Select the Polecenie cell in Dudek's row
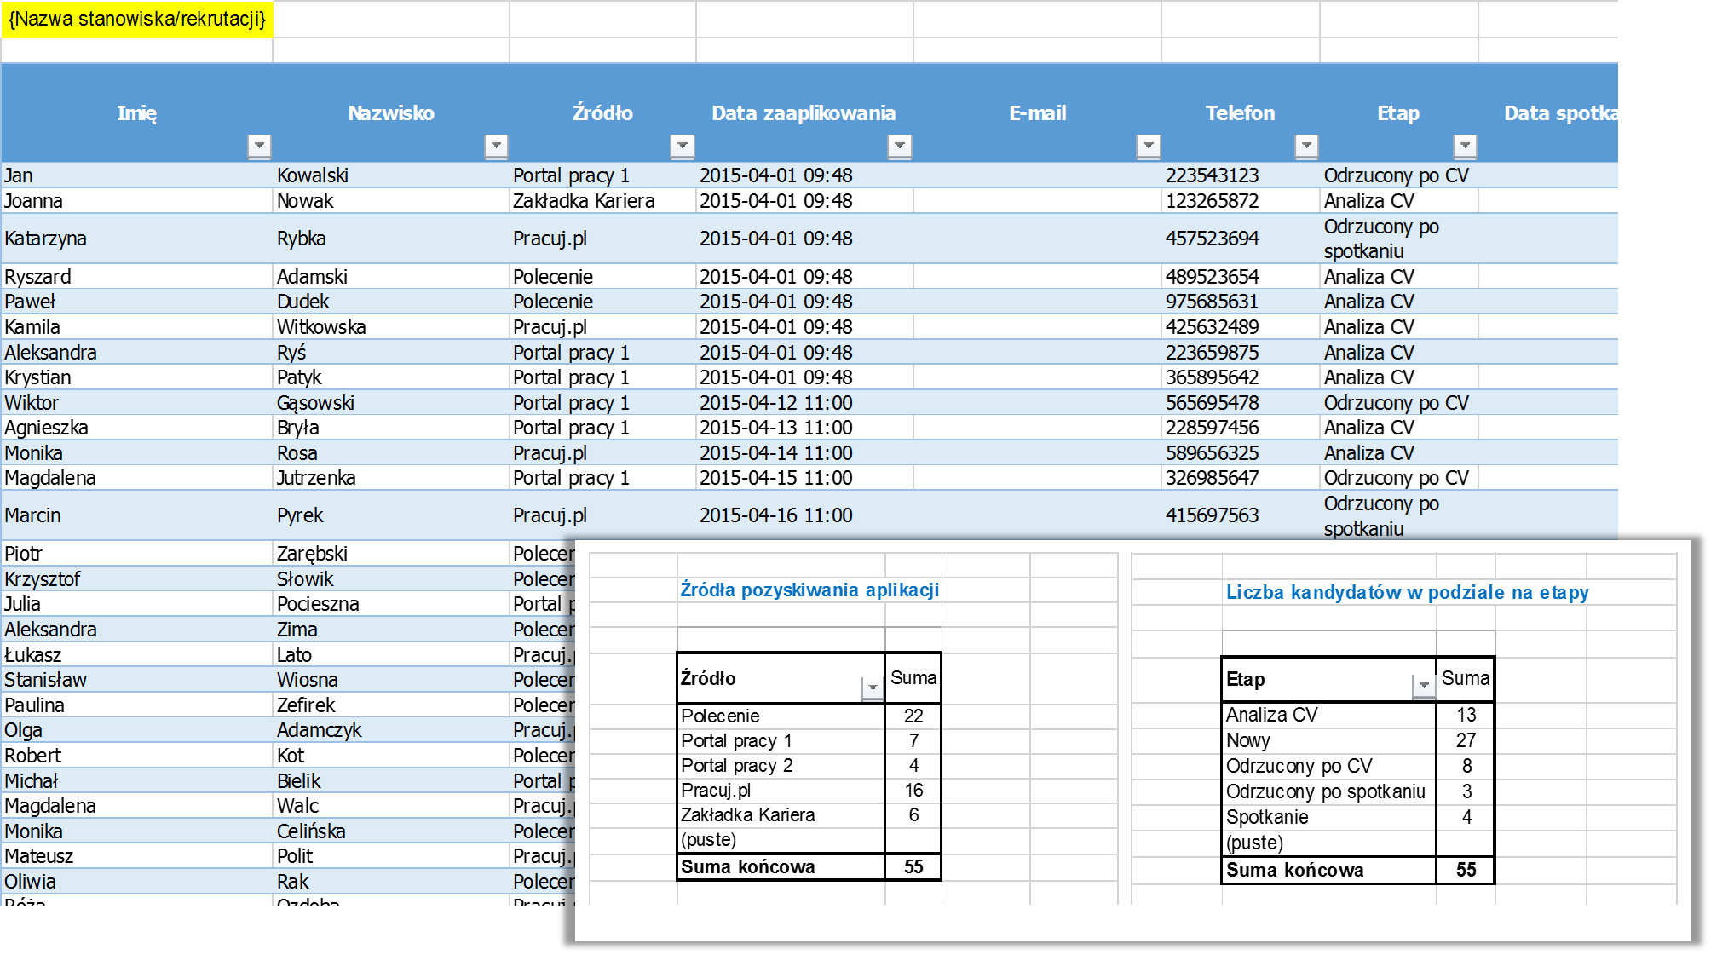The height and width of the screenshot is (955, 1711). pos(602,302)
